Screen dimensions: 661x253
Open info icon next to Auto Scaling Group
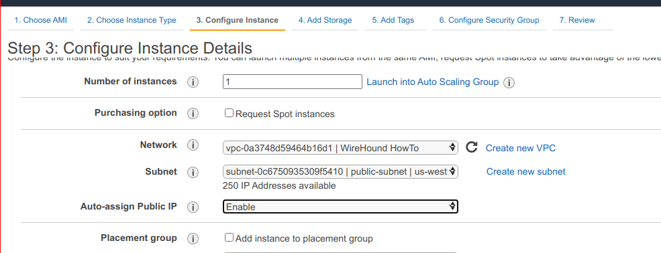coord(509,83)
